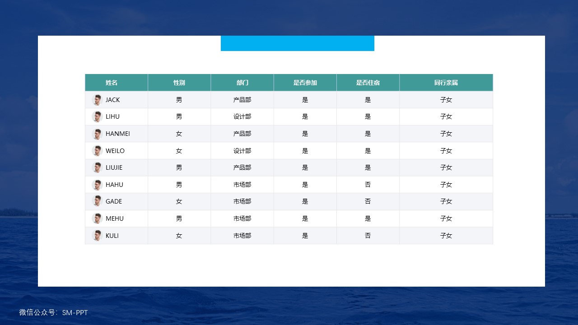Click the avatar next to GADE
The image size is (578, 325).
[x=97, y=201]
